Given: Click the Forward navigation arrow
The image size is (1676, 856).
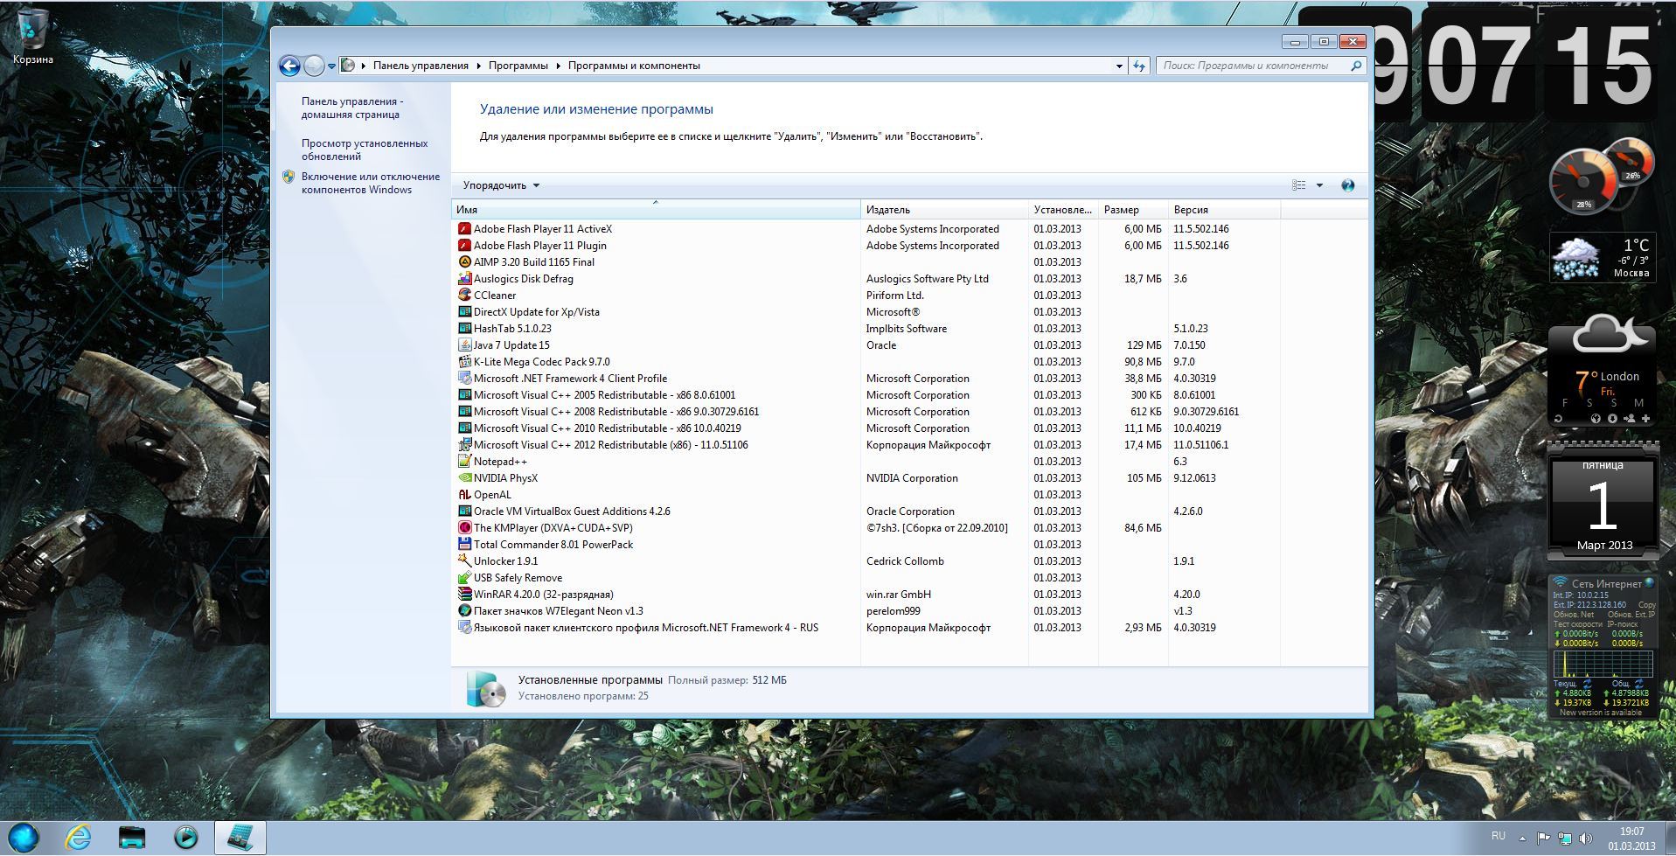Looking at the screenshot, I should click(314, 66).
